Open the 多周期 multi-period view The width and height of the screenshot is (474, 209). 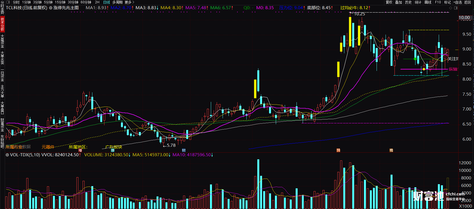[x=117, y=2]
